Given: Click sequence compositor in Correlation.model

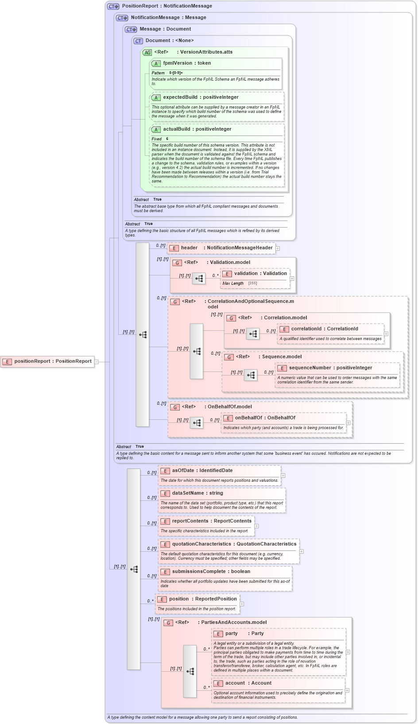Looking at the screenshot, I should coord(253,334).
